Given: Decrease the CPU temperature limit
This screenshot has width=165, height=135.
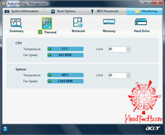Looking at the screenshot, I should [128, 51].
